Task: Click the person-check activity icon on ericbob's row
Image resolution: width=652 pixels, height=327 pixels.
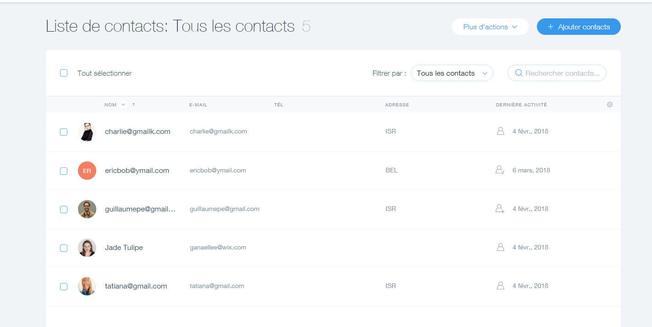Action: [x=499, y=170]
